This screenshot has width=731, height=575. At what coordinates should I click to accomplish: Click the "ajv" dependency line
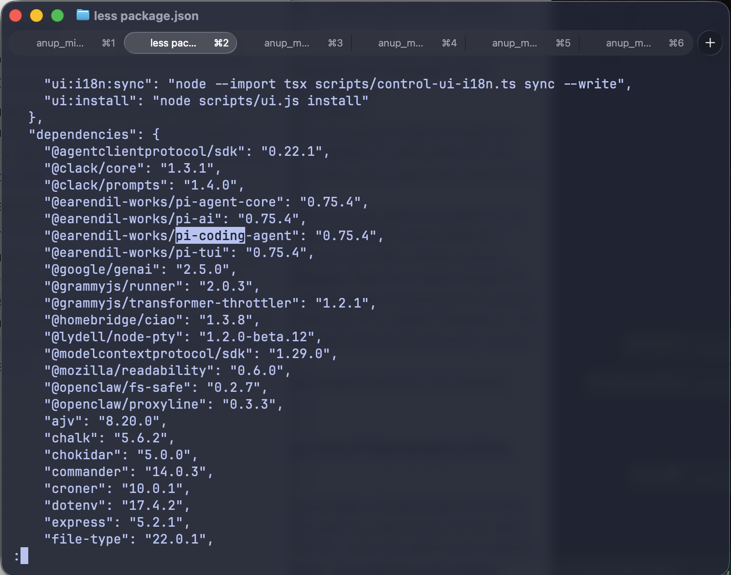click(105, 421)
